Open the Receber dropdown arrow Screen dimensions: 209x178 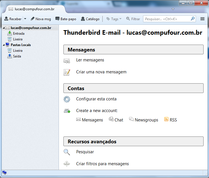25,19
